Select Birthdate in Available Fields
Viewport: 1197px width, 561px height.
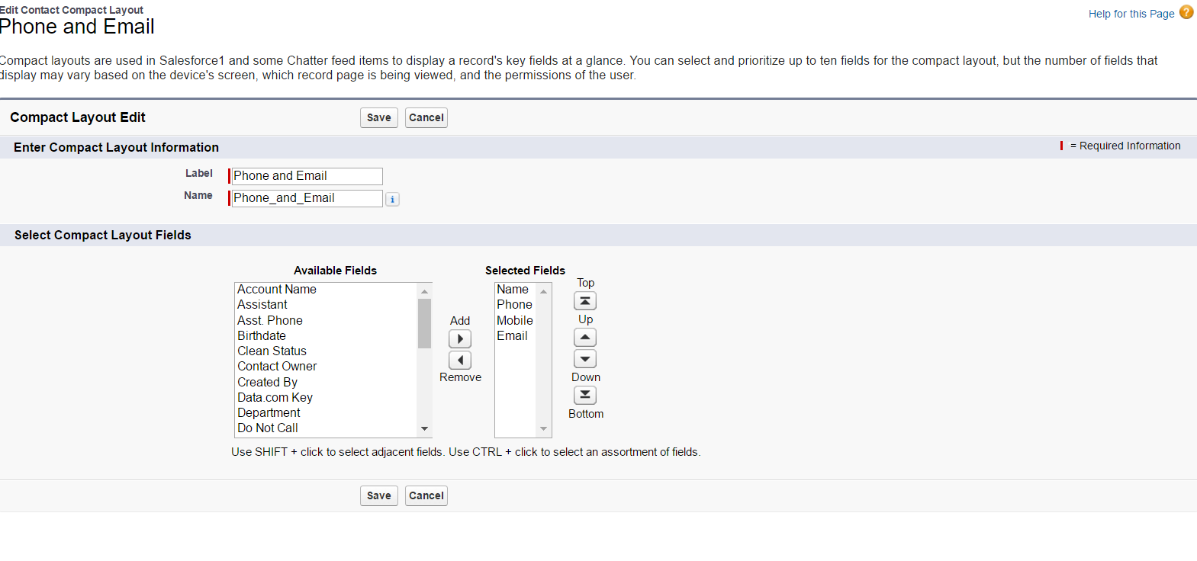click(x=262, y=336)
